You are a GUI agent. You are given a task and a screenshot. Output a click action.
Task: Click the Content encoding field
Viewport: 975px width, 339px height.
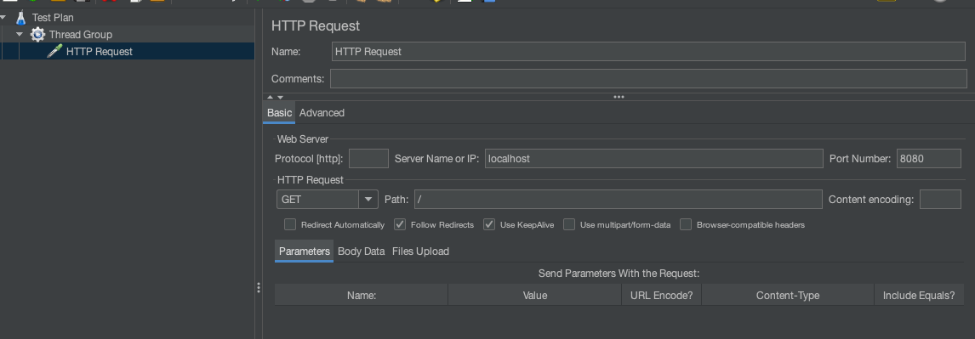tap(940, 200)
